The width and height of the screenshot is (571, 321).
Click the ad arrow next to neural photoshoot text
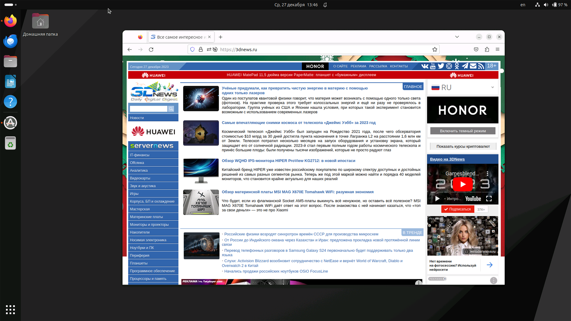pyautogui.click(x=490, y=265)
